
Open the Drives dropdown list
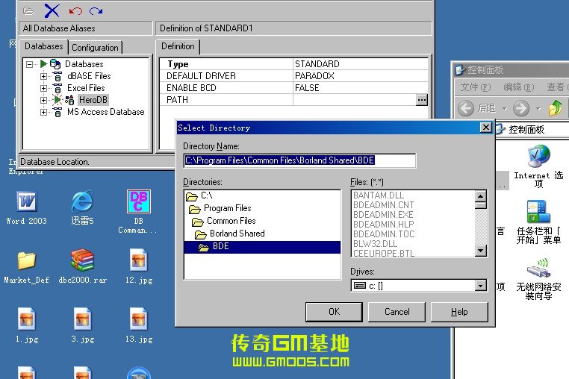480,286
